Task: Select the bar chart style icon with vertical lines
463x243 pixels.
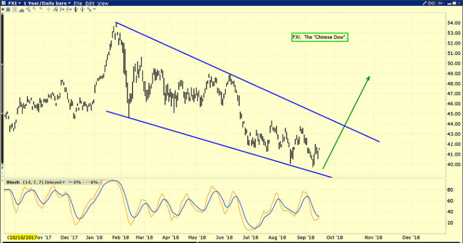Action: tap(15, 9)
